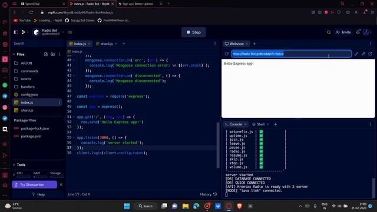Open package-lock.json file
This screenshot has height=212, width=377.
click(x=37, y=128)
